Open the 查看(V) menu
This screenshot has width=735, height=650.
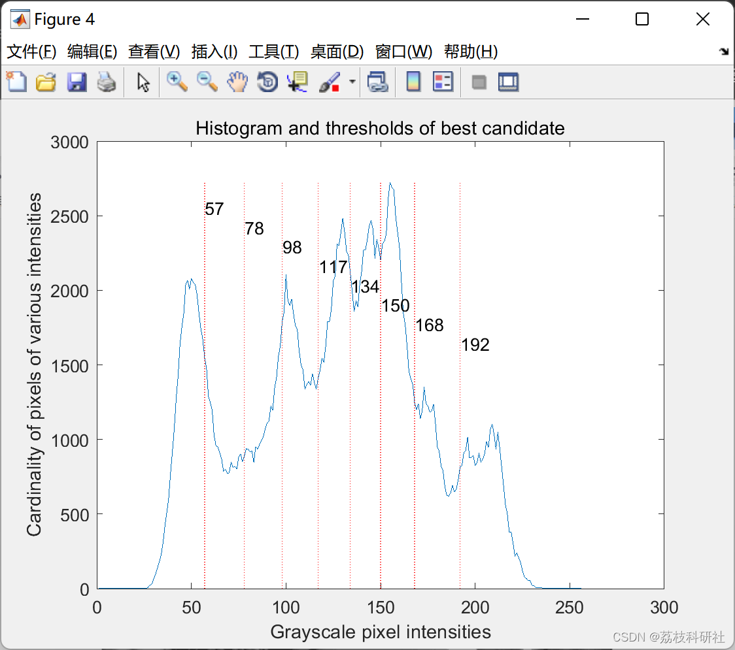154,52
